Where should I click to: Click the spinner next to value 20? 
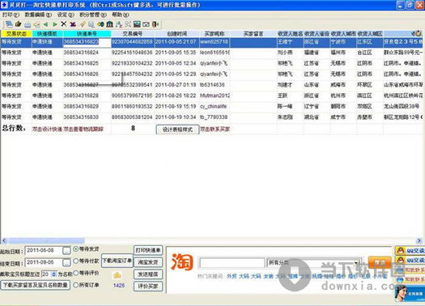54,274
